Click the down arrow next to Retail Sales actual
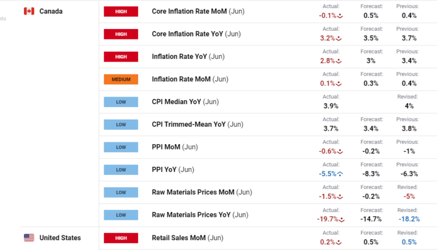The image size is (437, 250). (x=339, y=242)
